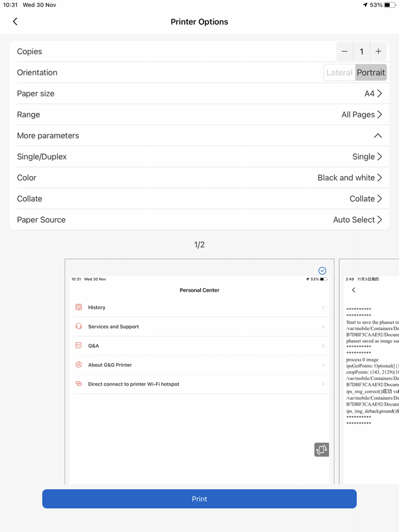
Task: Click the battery icon in status bar
Action: (389, 5)
